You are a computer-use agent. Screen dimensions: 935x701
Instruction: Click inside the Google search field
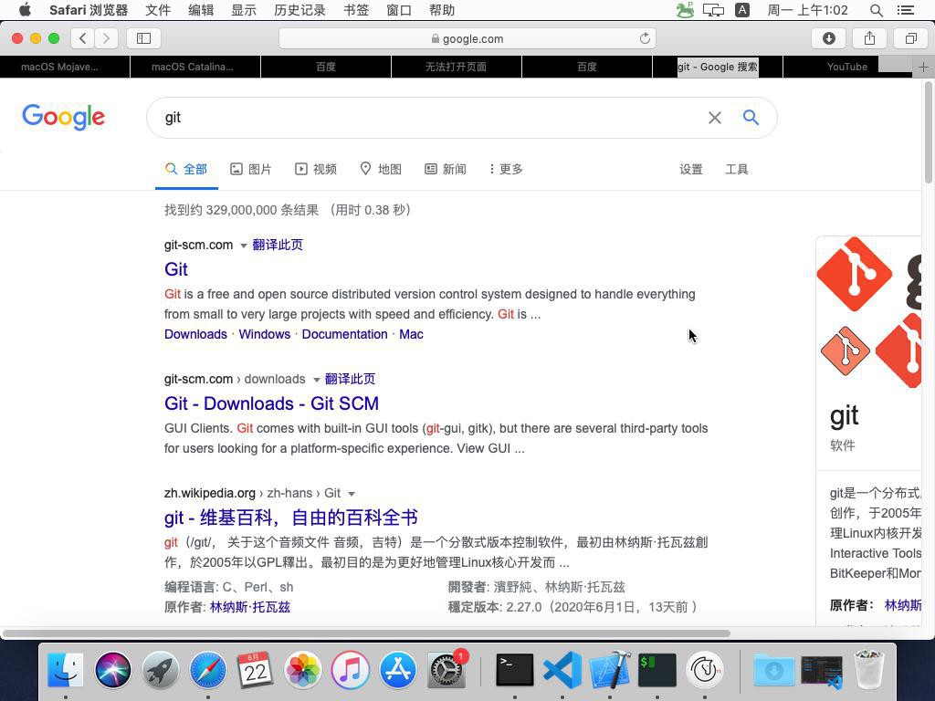[429, 118]
